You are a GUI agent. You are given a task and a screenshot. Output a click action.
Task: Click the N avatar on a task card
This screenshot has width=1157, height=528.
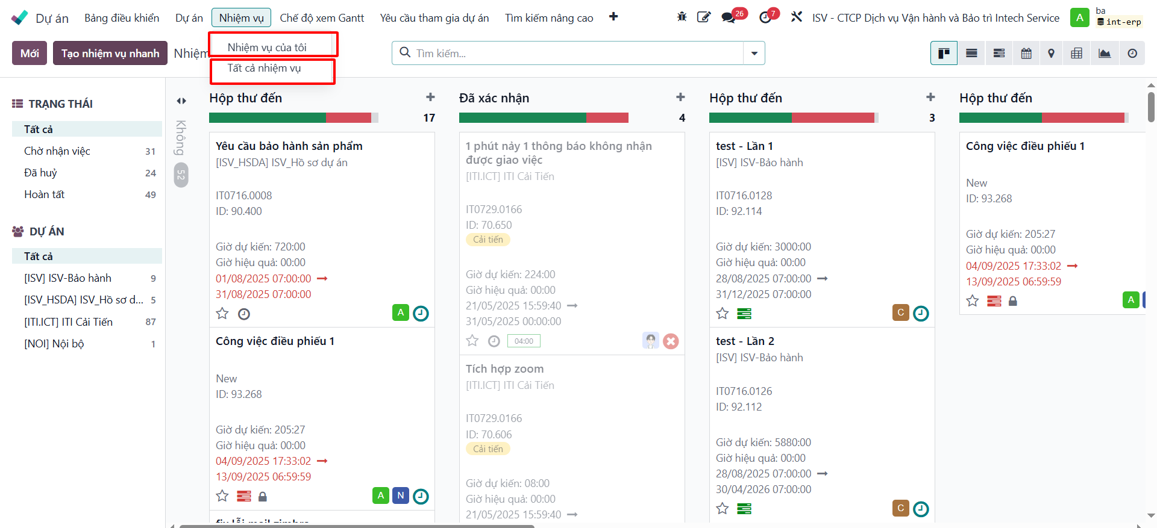pyautogui.click(x=401, y=495)
